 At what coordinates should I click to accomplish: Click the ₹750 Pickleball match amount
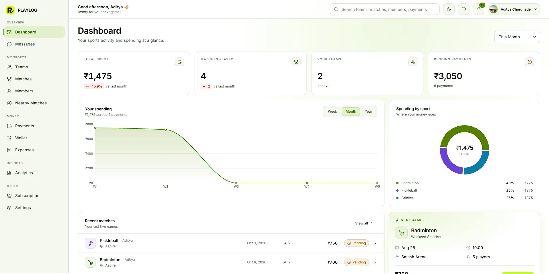point(332,243)
